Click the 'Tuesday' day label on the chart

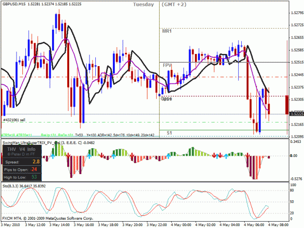[143, 4]
